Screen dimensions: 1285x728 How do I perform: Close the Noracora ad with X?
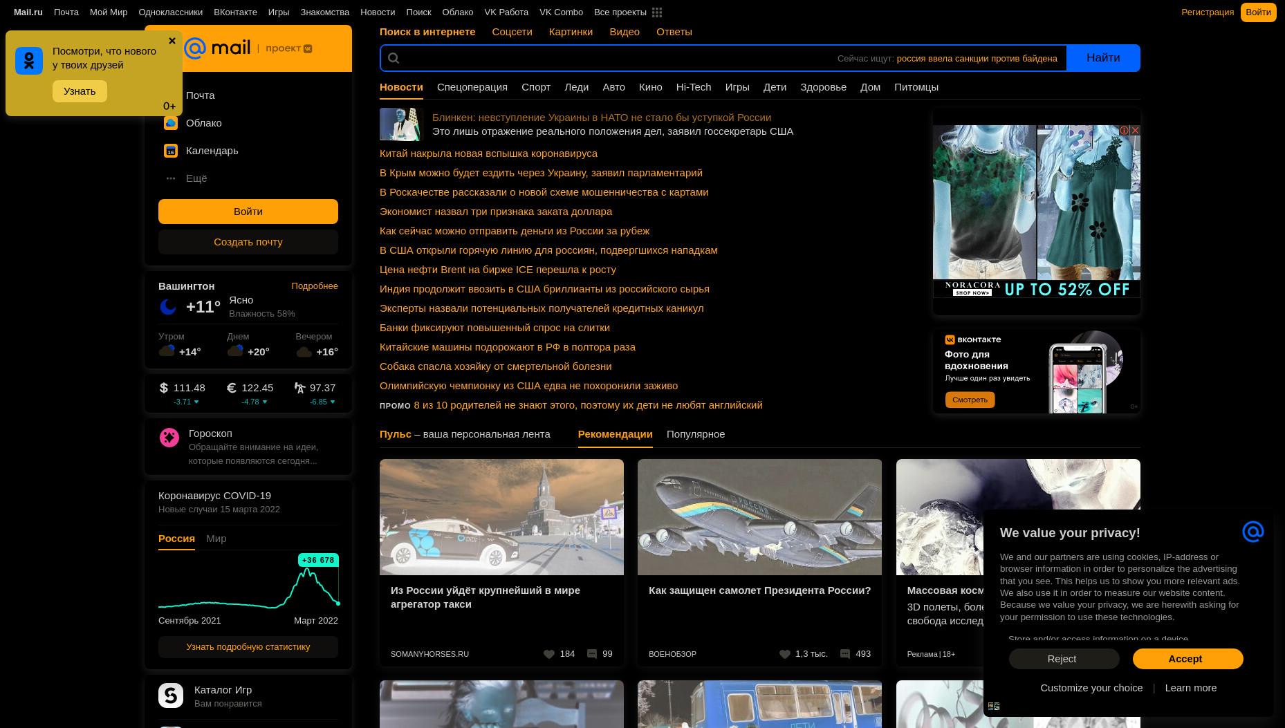[1135, 130]
